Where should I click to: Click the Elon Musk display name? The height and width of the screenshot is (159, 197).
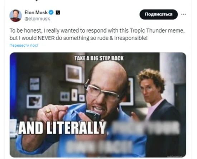[36, 13]
